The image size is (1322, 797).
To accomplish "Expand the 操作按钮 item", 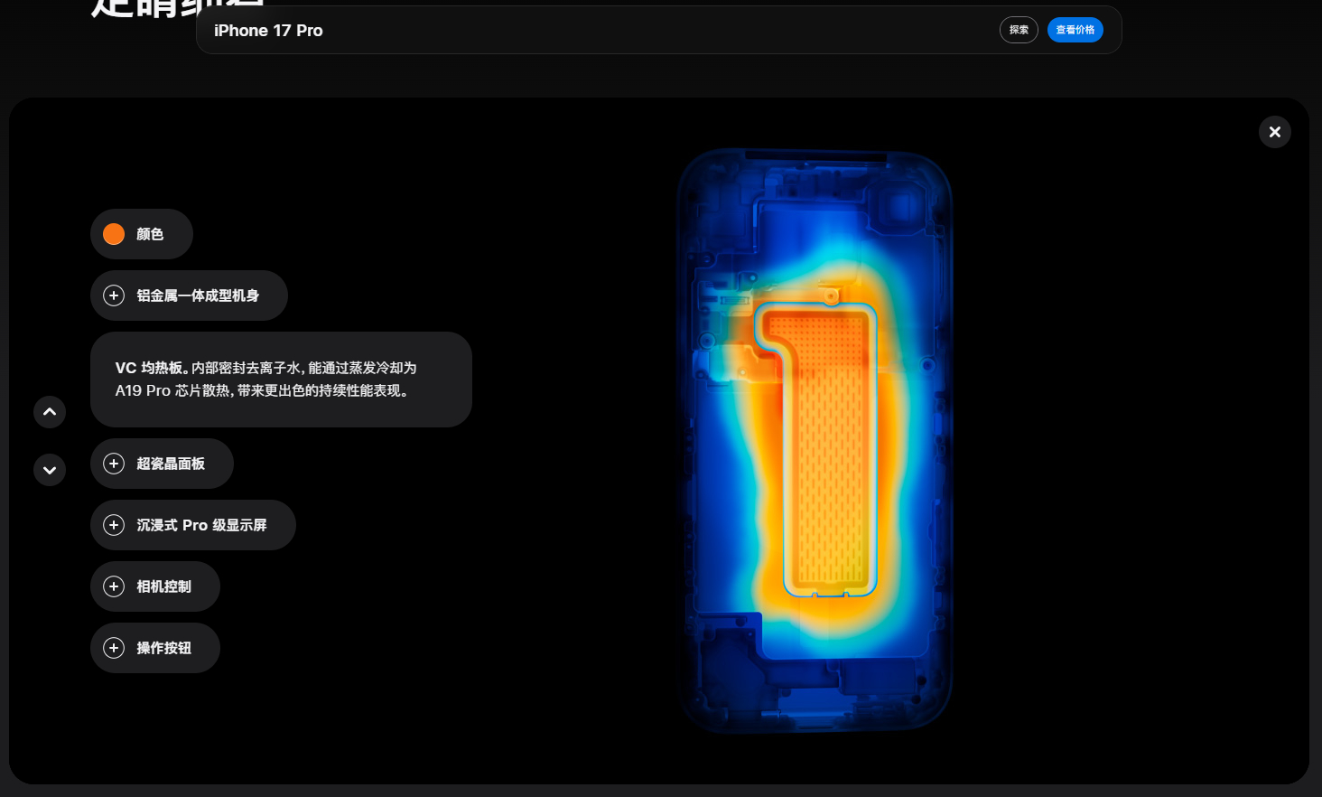I will pos(155,648).
